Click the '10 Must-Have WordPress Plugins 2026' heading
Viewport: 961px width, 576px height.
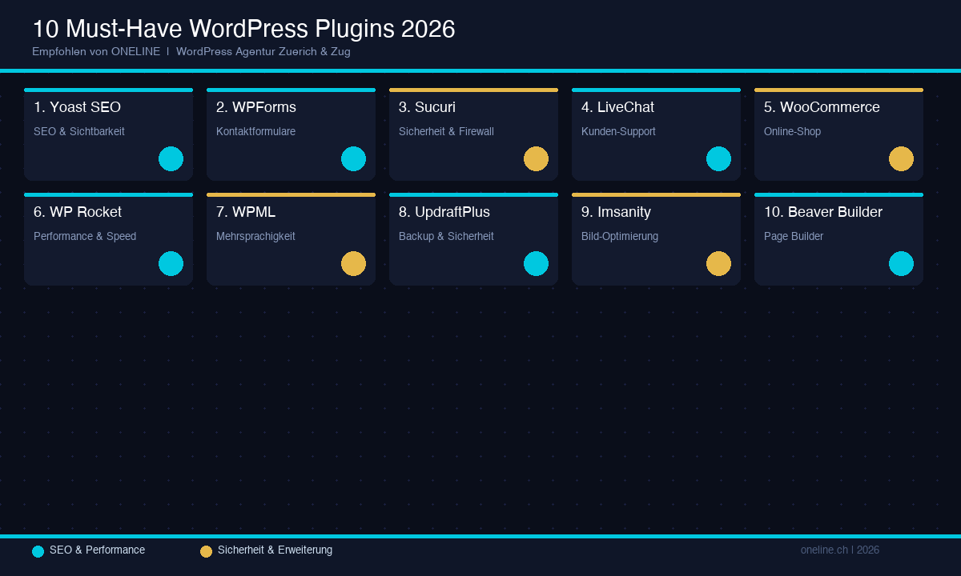point(243,30)
